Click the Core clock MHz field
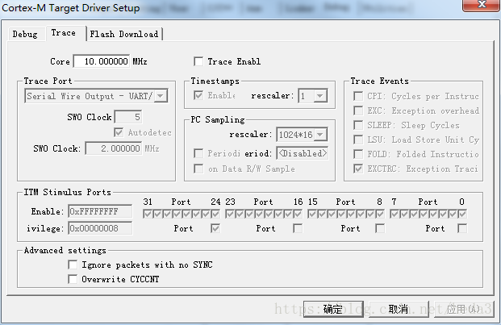The height and width of the screenshot is (325, 501). [102, 61]
